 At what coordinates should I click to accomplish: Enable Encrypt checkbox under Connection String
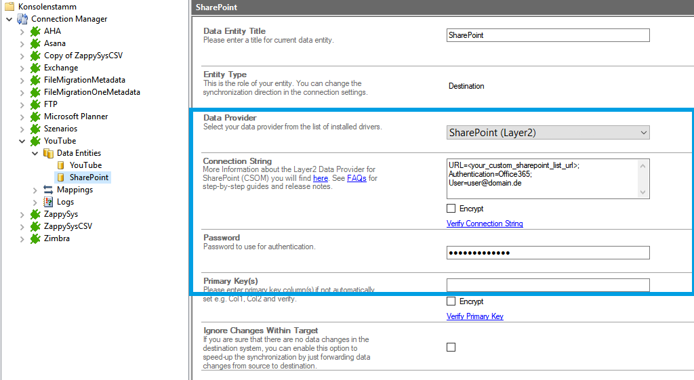pyautogui.click(x=451, y=209)
